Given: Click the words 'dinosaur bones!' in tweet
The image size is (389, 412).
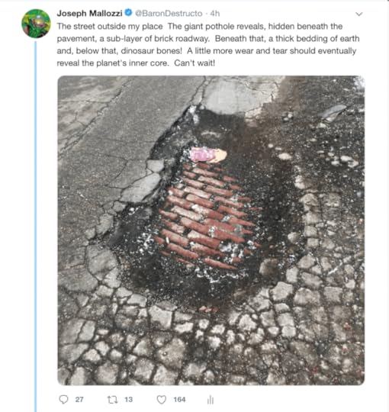Looking at the screenshot, I should [x=151, y=50].
